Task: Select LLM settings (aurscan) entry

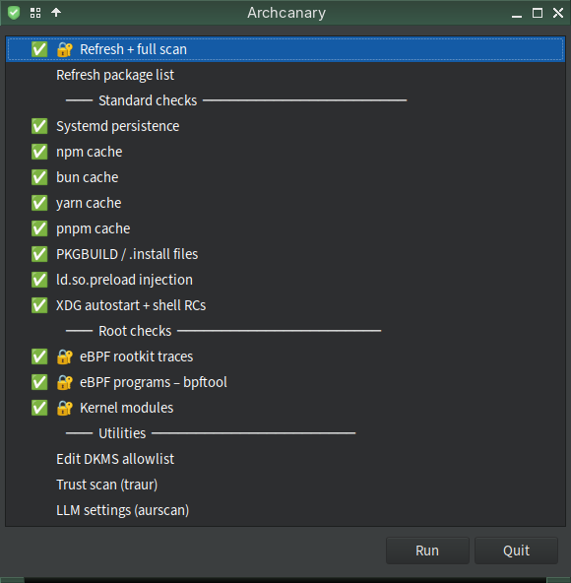Action: [285, 510]
